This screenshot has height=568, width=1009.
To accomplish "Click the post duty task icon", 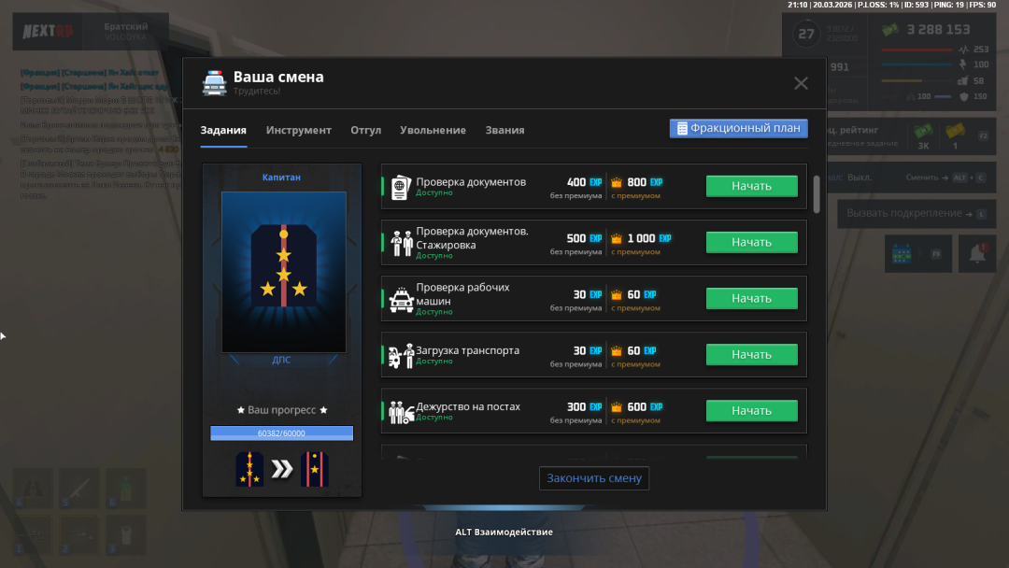I will pyautogui.click(x=402, y=411).
